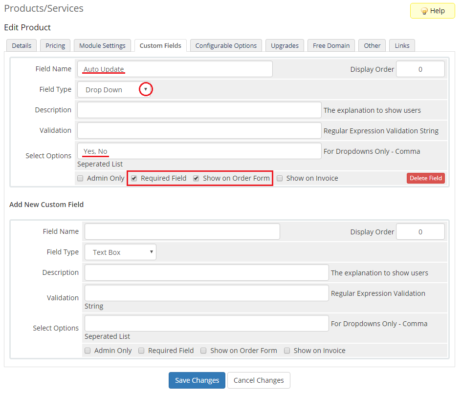Click the 'Yes, No' select options input
The image size is (462, 394).
(199, 151)
